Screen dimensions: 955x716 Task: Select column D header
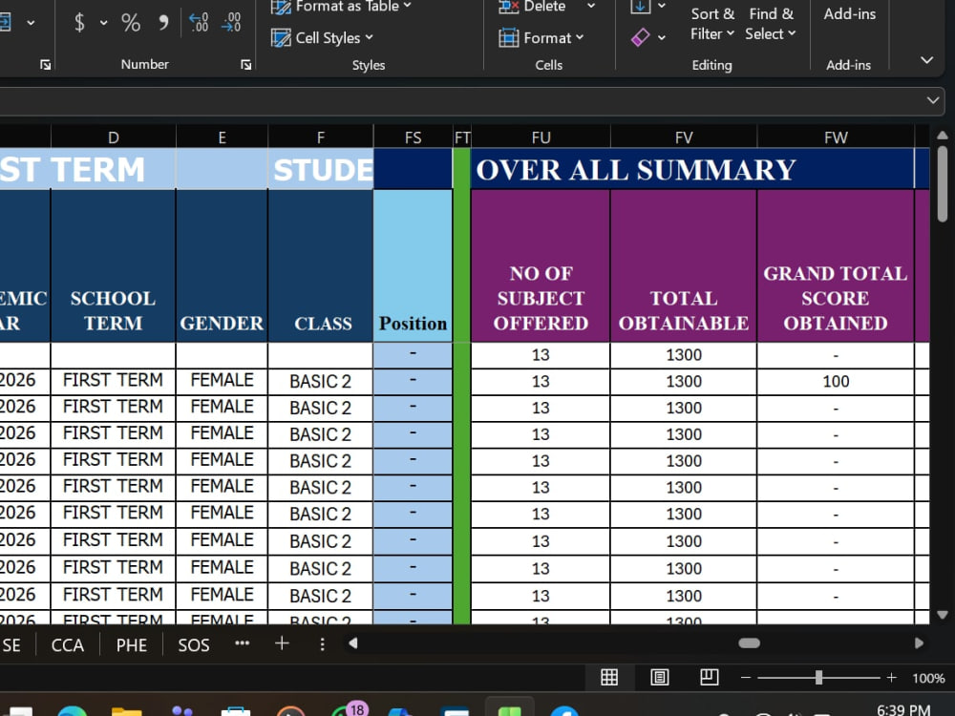[114, 137]
